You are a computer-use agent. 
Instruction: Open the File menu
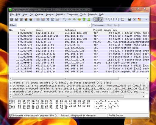pyautogui.click(x=12, y=14)
